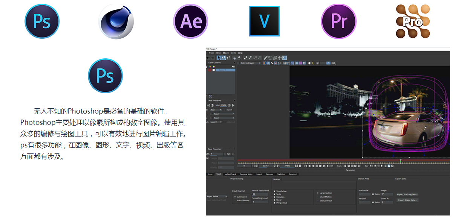Image resolution: width=455 pixels, height=220 pixels.
Task: Select the Luminance input channel
Action: tap(235, 197)
